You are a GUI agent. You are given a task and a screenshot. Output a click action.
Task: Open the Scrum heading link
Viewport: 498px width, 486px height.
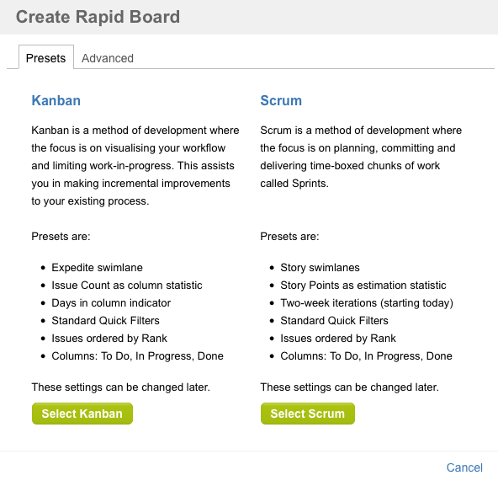[281, 100]
